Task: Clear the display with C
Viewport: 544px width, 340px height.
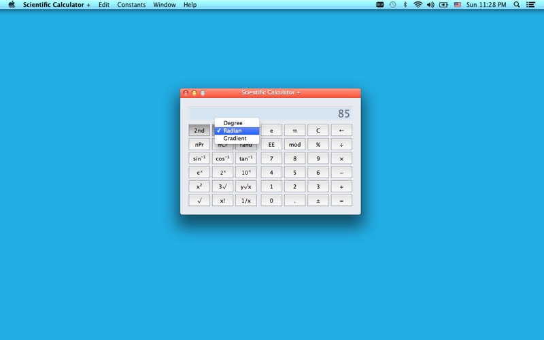Action: click(x=318, y=130)
